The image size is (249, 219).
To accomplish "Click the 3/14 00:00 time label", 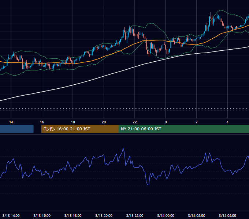I will [x=166, y=215].
